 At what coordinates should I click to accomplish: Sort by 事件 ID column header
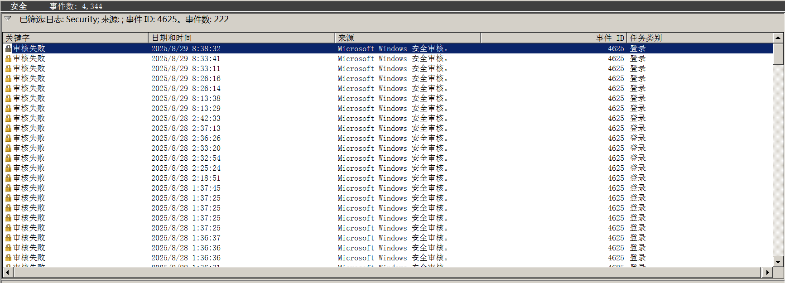point(553,38)
